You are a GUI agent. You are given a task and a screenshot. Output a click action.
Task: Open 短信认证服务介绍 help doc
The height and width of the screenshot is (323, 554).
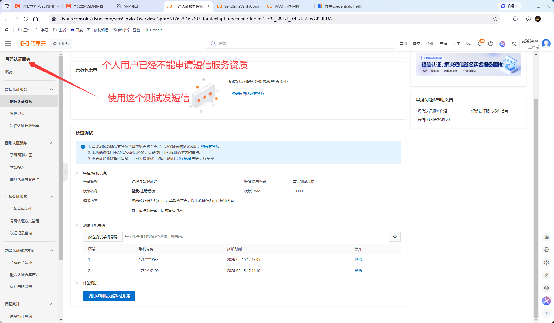tap(432, 111)
